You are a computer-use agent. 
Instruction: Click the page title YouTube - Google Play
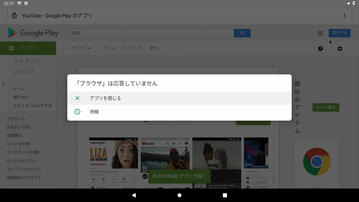57,16
